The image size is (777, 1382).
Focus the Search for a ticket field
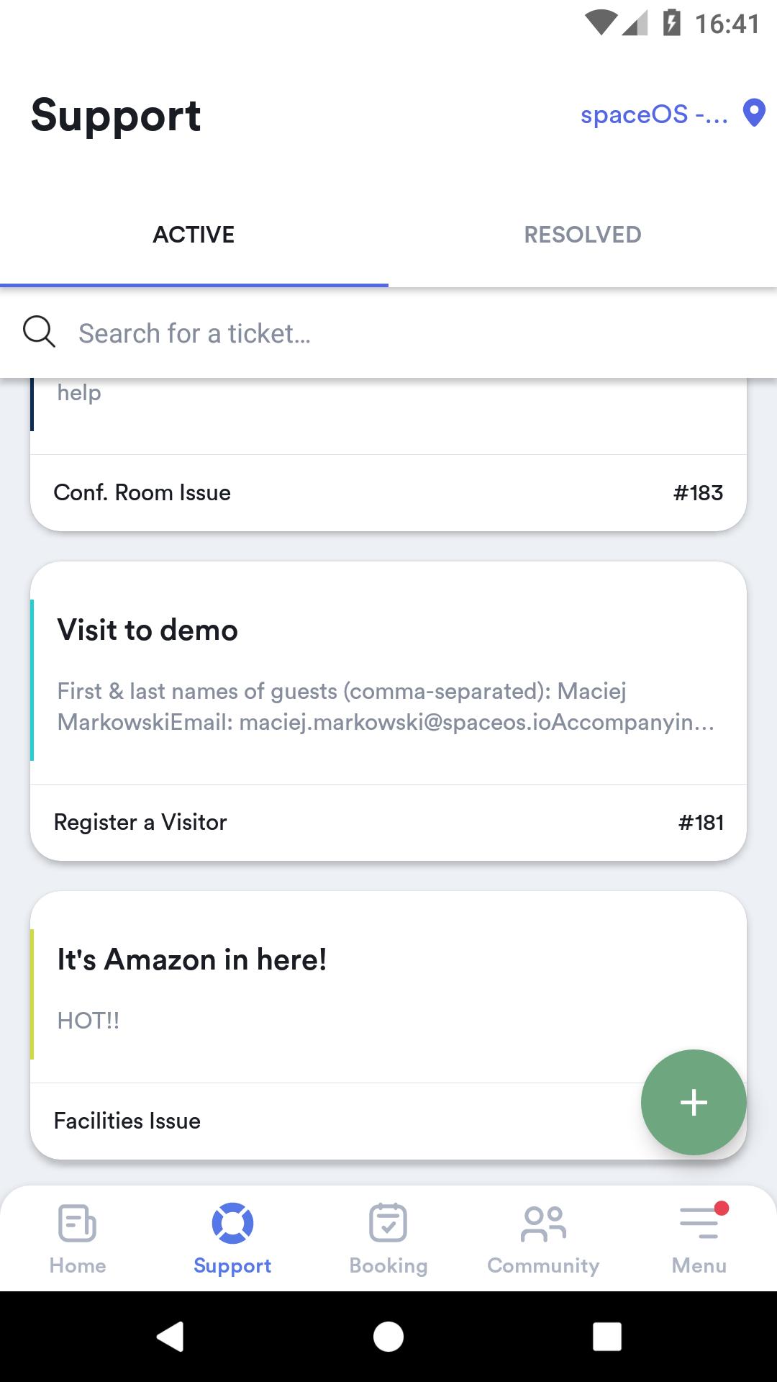[x=403, y=333]
